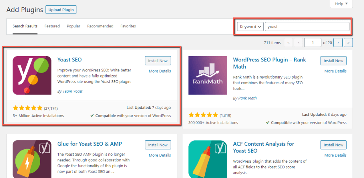Viewport: 364px width, 178px height.
Task: Click the plugin search field containing yoast
Action: click(307, 27)
